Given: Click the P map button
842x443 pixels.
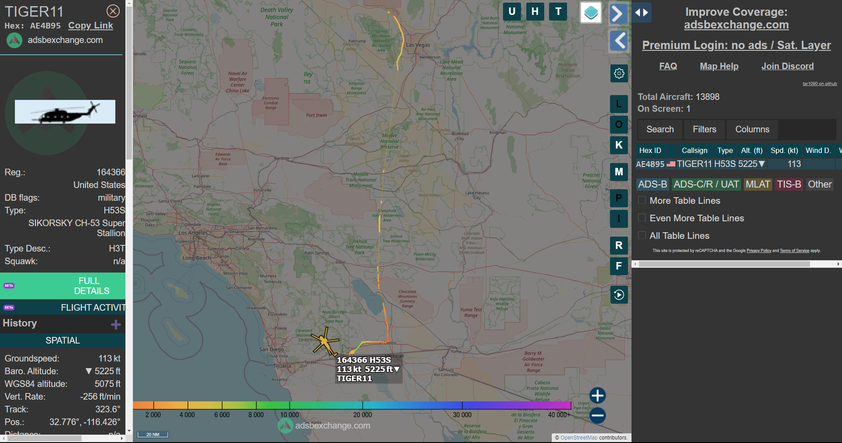Looking at the screenshot, I should click(x=619, y=198).
